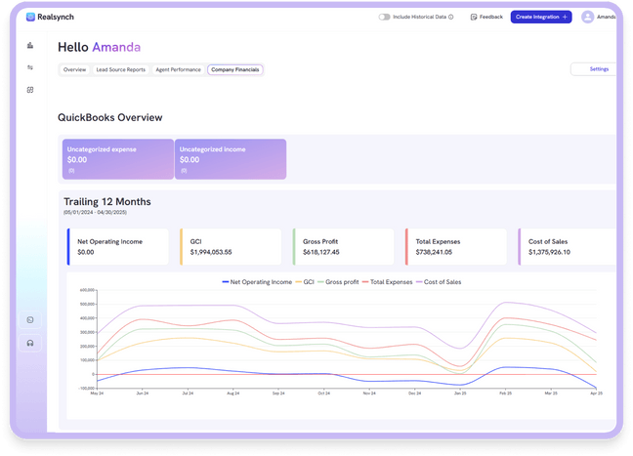Open the Settings button
This screenshot has height=456, width=633.
(x=594, y=69)
